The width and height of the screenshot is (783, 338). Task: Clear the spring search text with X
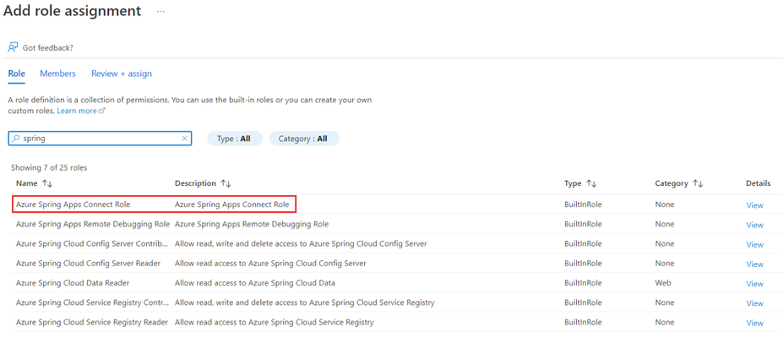click(184, 139)
